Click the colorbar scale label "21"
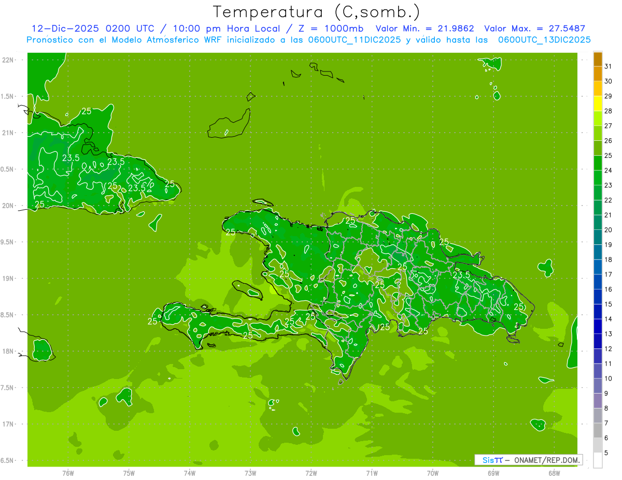This screenshot has width=622, height=480. [x=609, y=215]
